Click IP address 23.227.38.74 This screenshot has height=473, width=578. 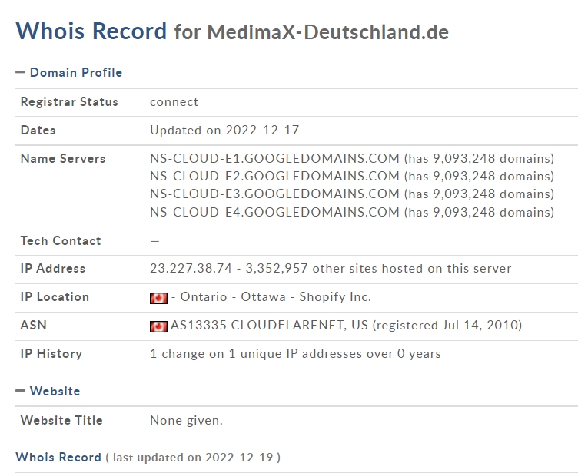(x=191, y=268)
